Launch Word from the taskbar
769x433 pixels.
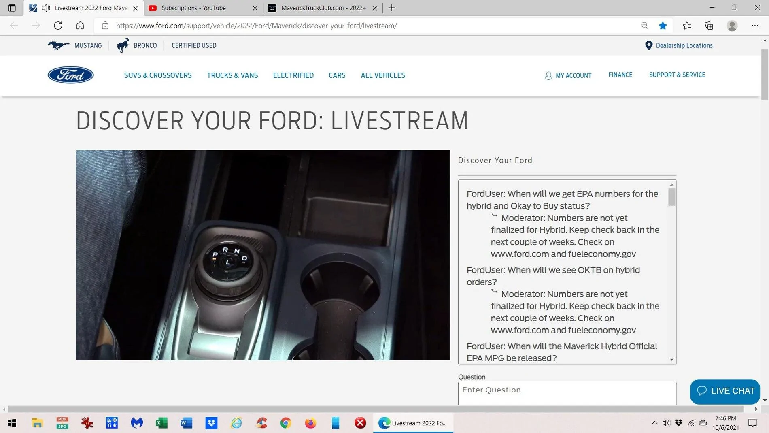[x=186, y=423]
